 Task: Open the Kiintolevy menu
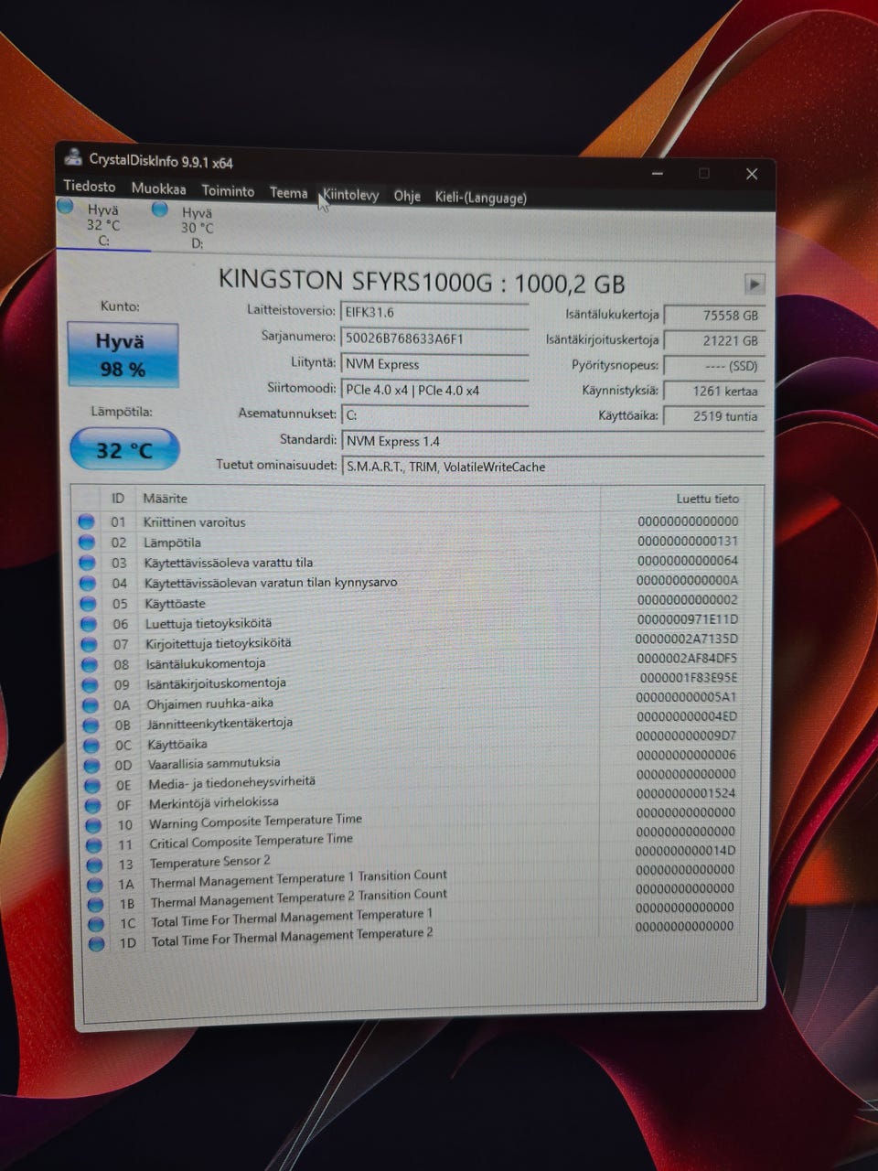click(x=350, y=194)
